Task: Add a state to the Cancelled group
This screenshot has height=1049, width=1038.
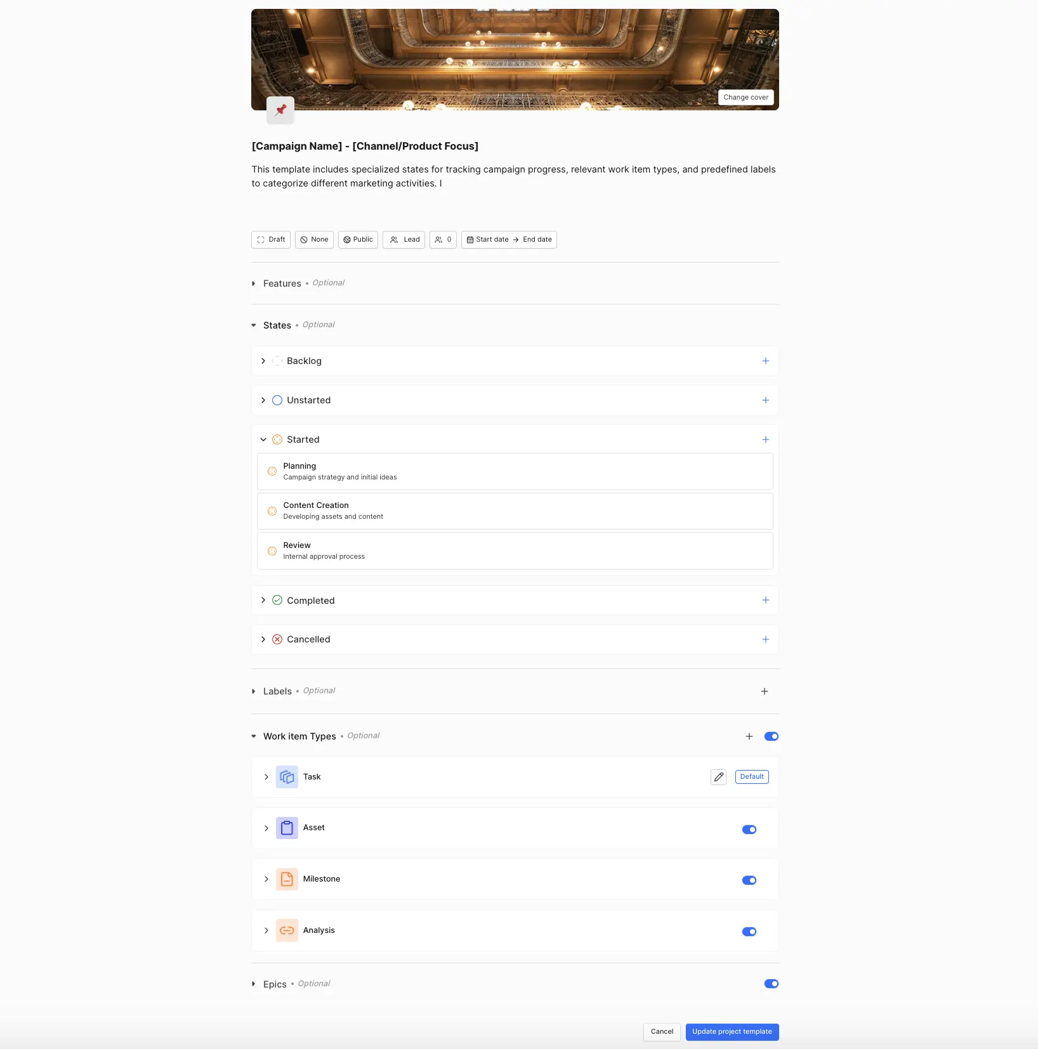Action: click(x=765, y=639)
